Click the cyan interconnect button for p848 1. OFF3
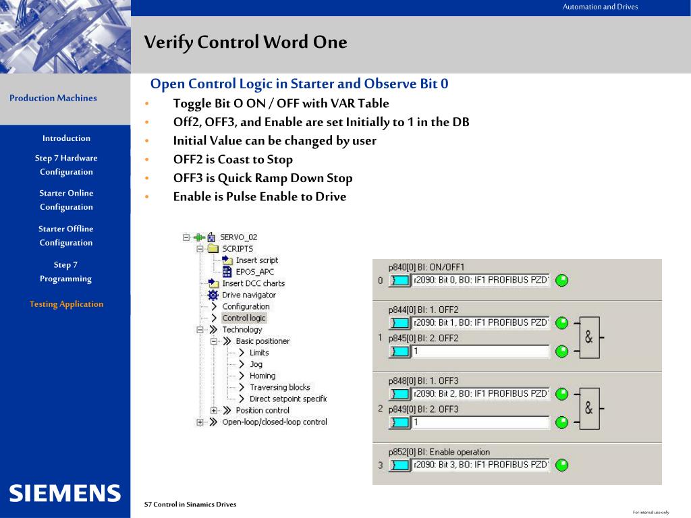The width and height of the screenshot is (691, 518). (399, 394)
